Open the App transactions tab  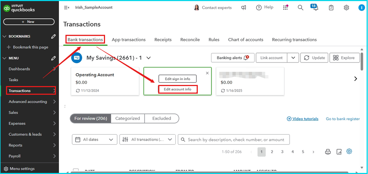pyautogui.click(x=129, y=40)
